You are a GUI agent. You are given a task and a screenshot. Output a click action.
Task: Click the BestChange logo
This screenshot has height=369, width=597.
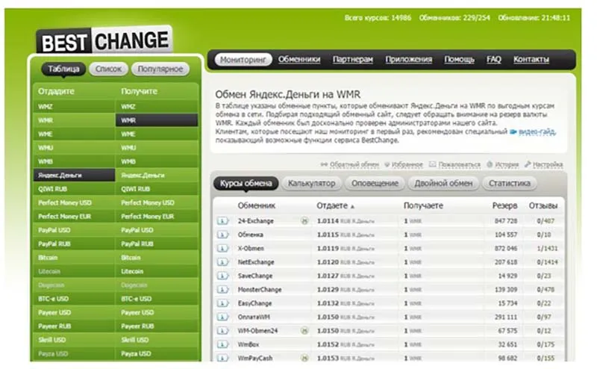[104, 41]
